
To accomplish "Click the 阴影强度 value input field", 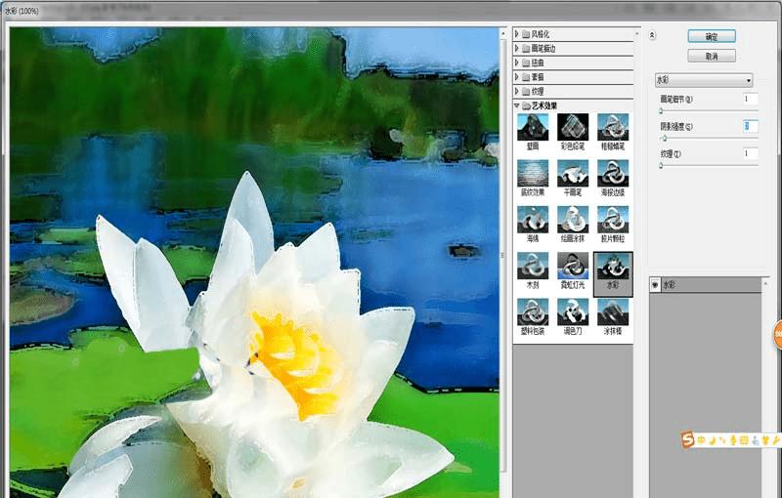I will pos(750,127).
